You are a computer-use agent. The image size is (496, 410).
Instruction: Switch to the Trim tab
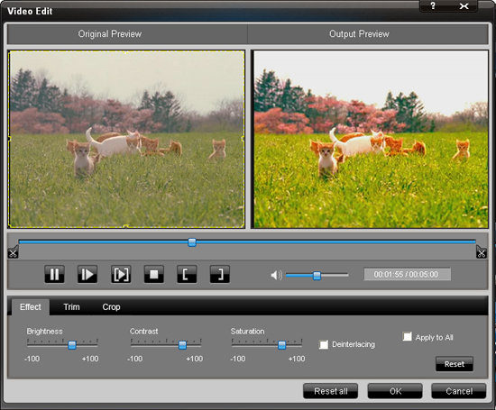(71, 307)
